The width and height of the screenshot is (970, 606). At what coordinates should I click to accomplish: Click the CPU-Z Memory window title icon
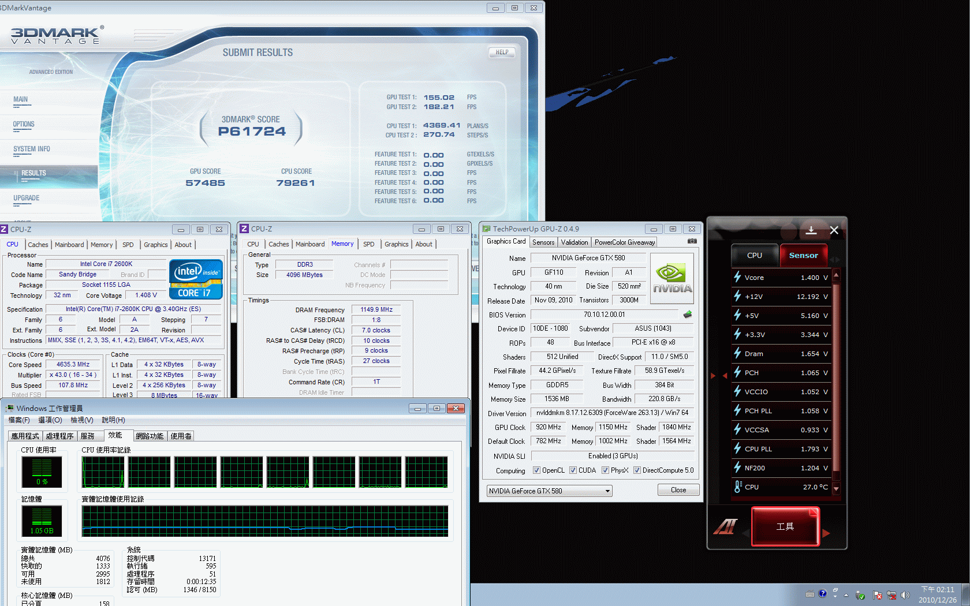[x=244, y=229]
